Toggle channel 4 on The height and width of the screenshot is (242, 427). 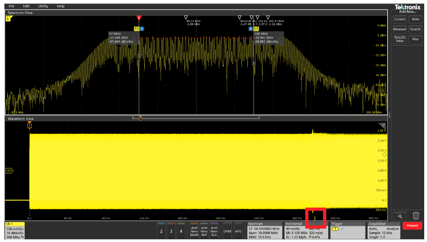click(181, 231)
